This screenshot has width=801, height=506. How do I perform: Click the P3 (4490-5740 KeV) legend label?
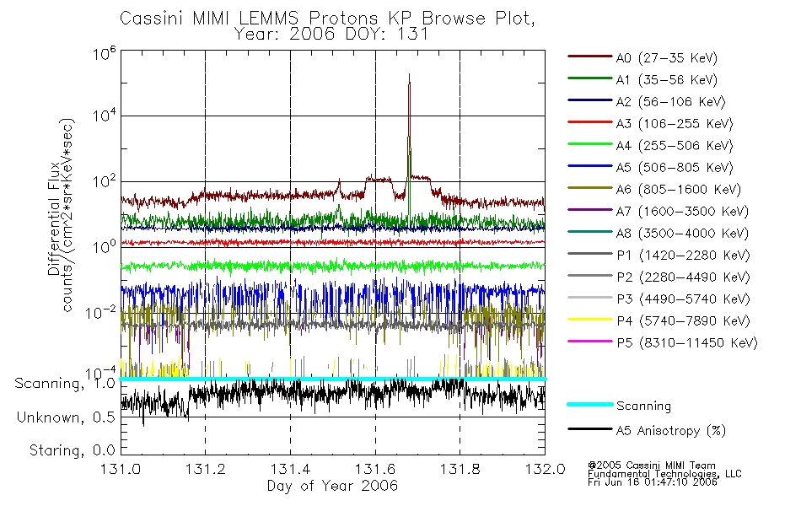coord(684,299)
